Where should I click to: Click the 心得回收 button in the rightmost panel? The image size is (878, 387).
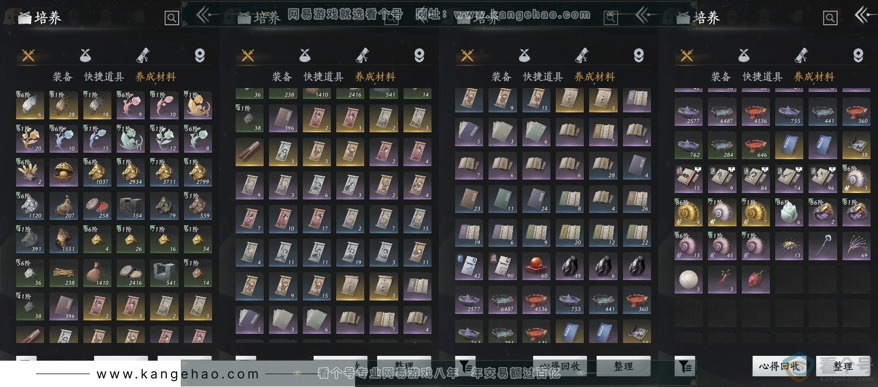pos(779,366)
